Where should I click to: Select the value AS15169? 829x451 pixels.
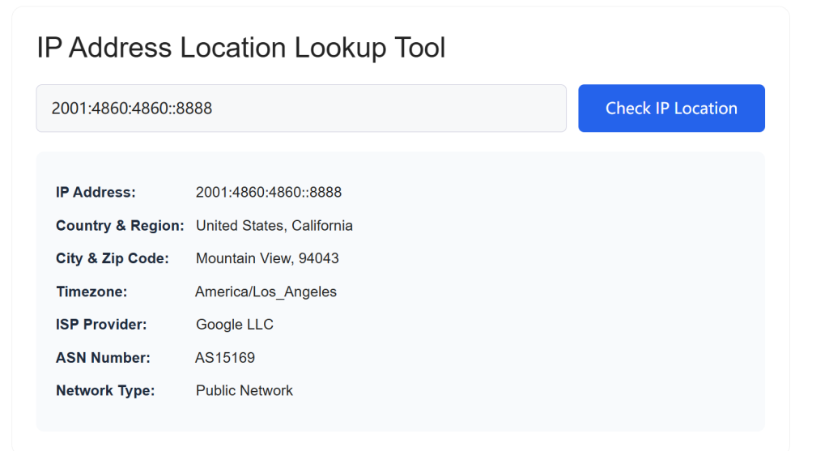[225, 358]
